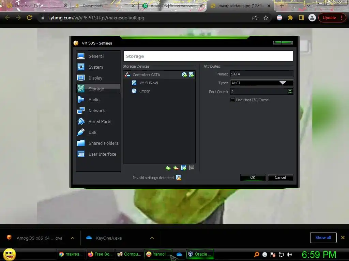Show all downloads

[323, 238]
